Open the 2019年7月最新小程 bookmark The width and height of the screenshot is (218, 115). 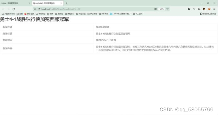pos(120,14)
